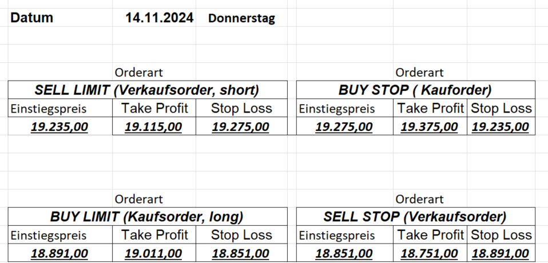Select the SELL STOP (Verkaufsorder) header cell
The width and height of the screenshot is (548, 263).
[x=415, y=217]
